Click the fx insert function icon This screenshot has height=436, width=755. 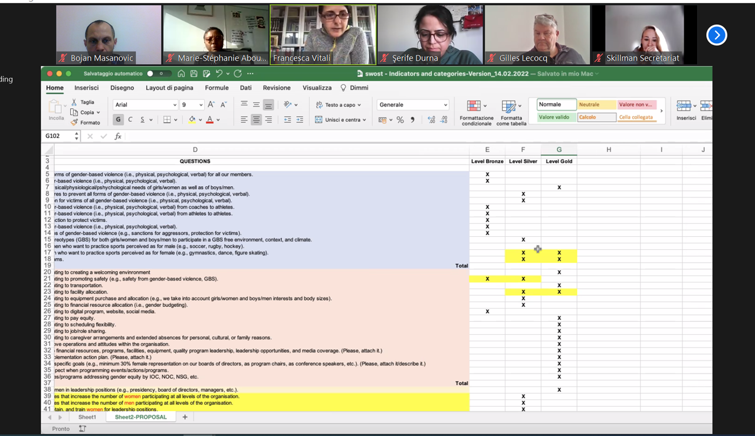[118, 136]
